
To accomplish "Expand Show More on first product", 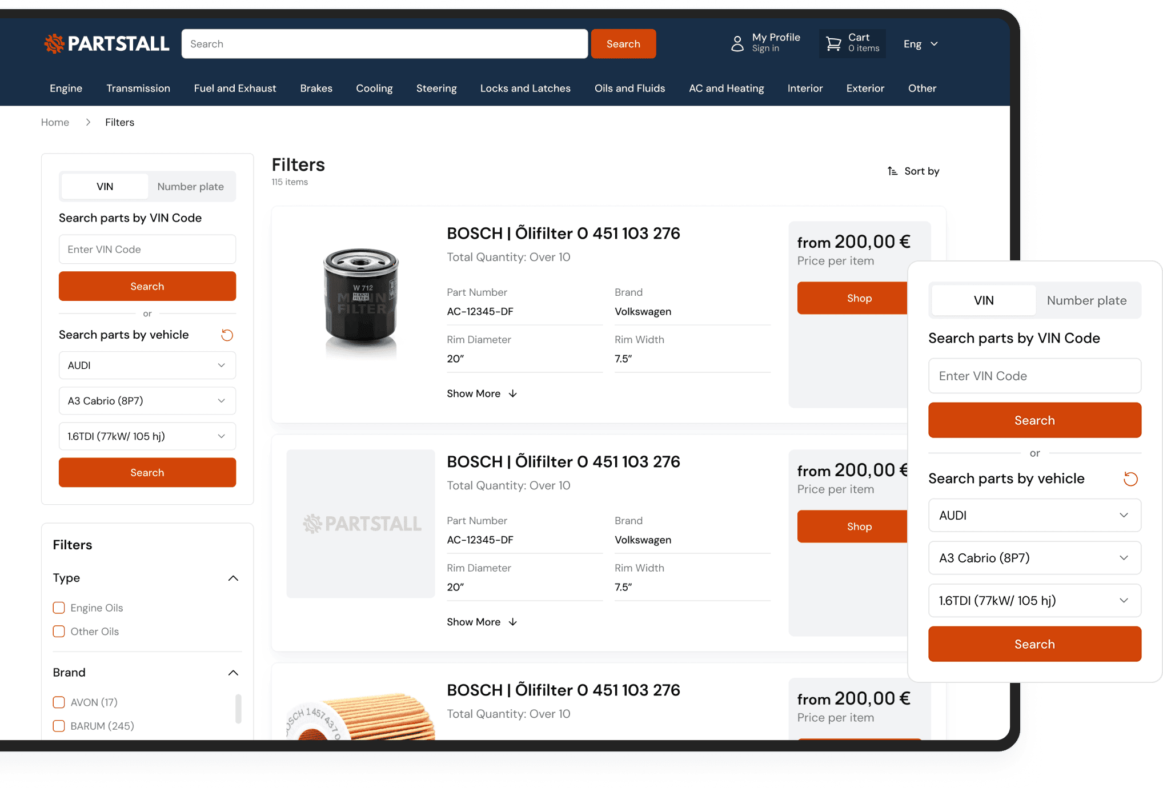I will tap(482, 393).
